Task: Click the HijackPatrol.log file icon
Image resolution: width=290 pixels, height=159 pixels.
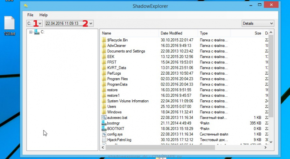Action: coord(104,140)
